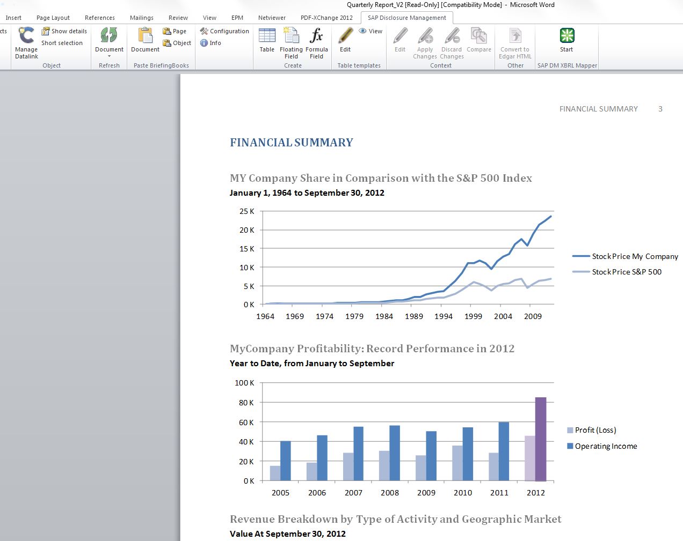This screenshot has width=683, height=541.
Task: Click the Compare button
Action: (x=479, y=40)
